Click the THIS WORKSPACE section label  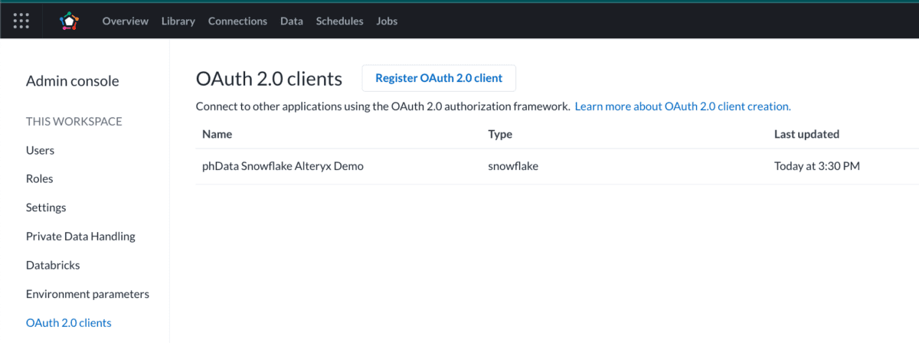point(74,122)
